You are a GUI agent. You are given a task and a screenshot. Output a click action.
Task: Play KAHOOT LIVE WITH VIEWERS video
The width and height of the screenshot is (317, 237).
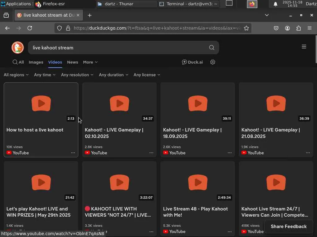tap(119, 182)
